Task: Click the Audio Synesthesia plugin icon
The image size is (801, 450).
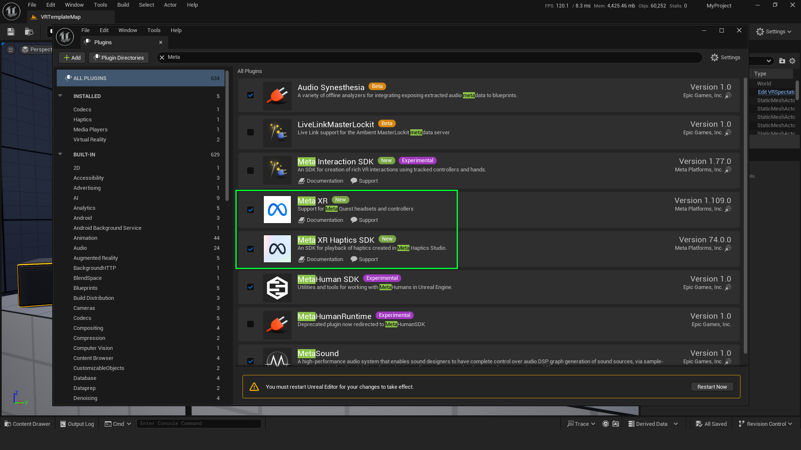Action: tap(277, 96)
